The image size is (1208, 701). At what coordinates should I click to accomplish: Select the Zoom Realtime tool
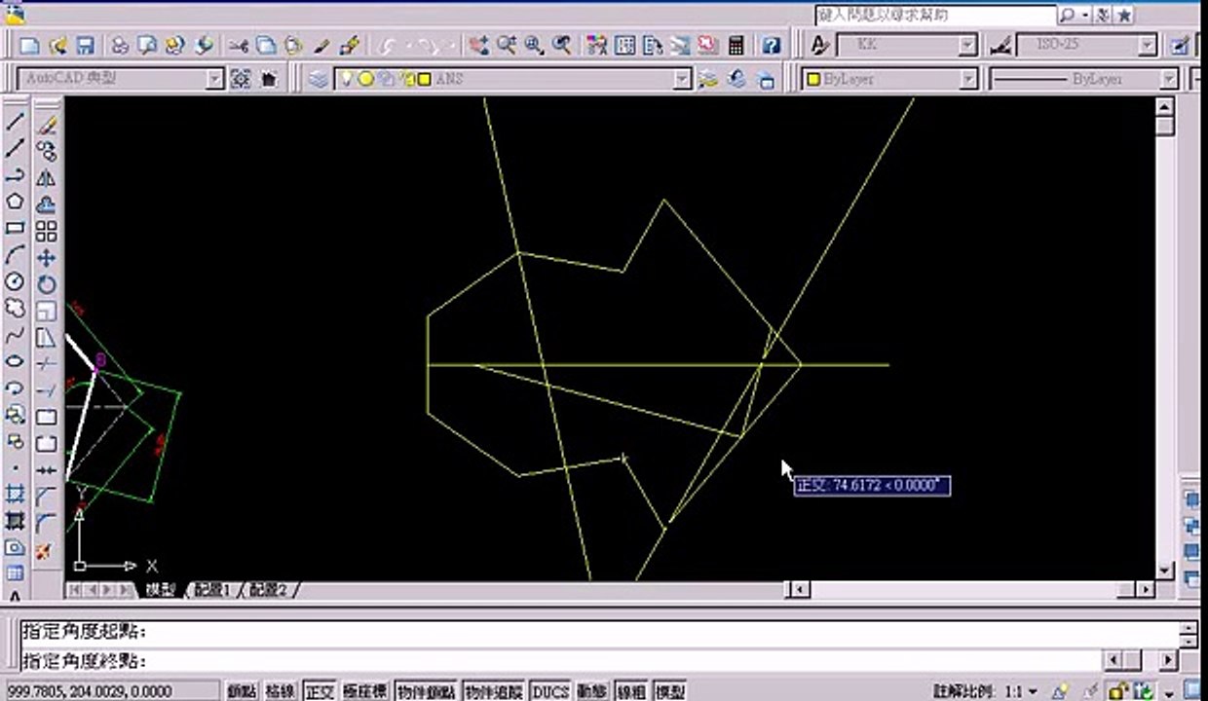click(x=506, y=46)
